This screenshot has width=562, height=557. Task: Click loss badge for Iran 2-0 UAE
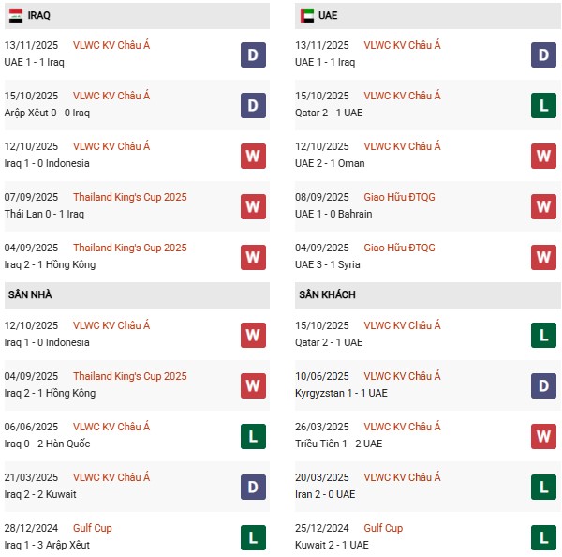pyautogui.click(x=543, y=488)
